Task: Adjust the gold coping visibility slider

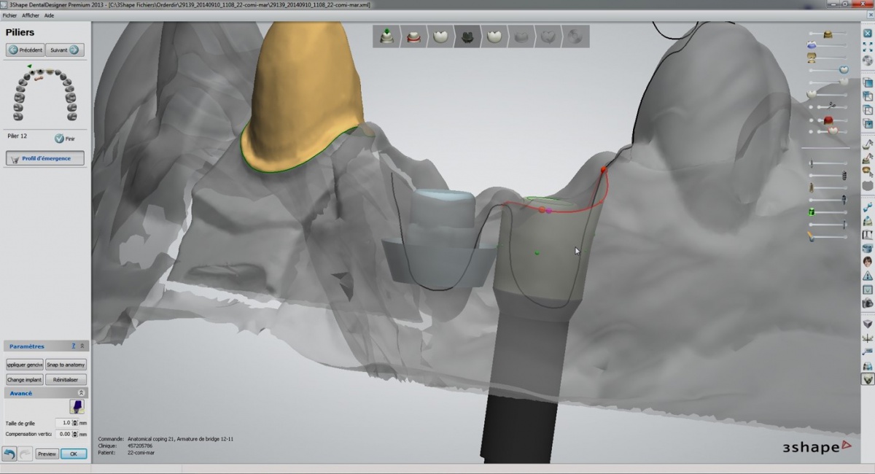Action: tap(829, 34)
